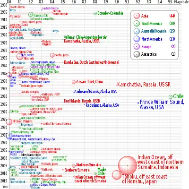
Task: Select the Asia legend label
Action: (x=145, y=16)
